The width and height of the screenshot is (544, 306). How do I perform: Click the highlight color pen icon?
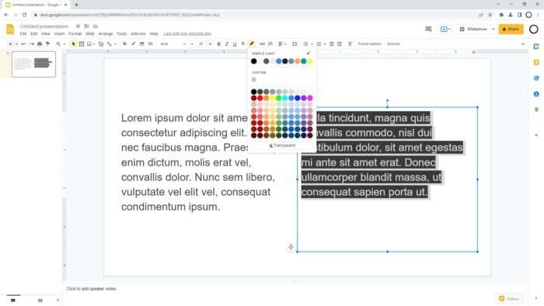click(x=252, y=44)
